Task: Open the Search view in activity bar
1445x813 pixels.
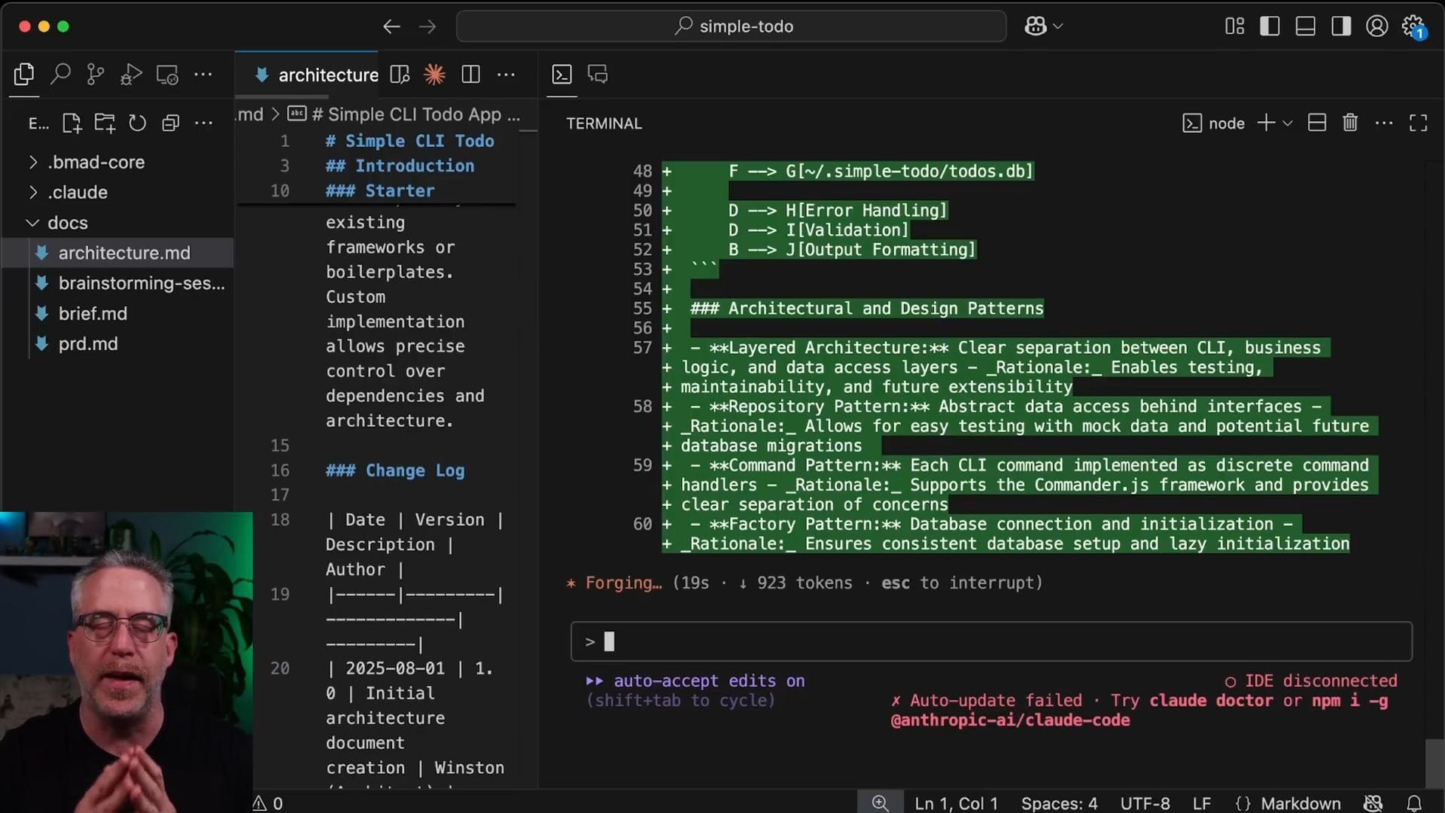Action: click(60, 74)
